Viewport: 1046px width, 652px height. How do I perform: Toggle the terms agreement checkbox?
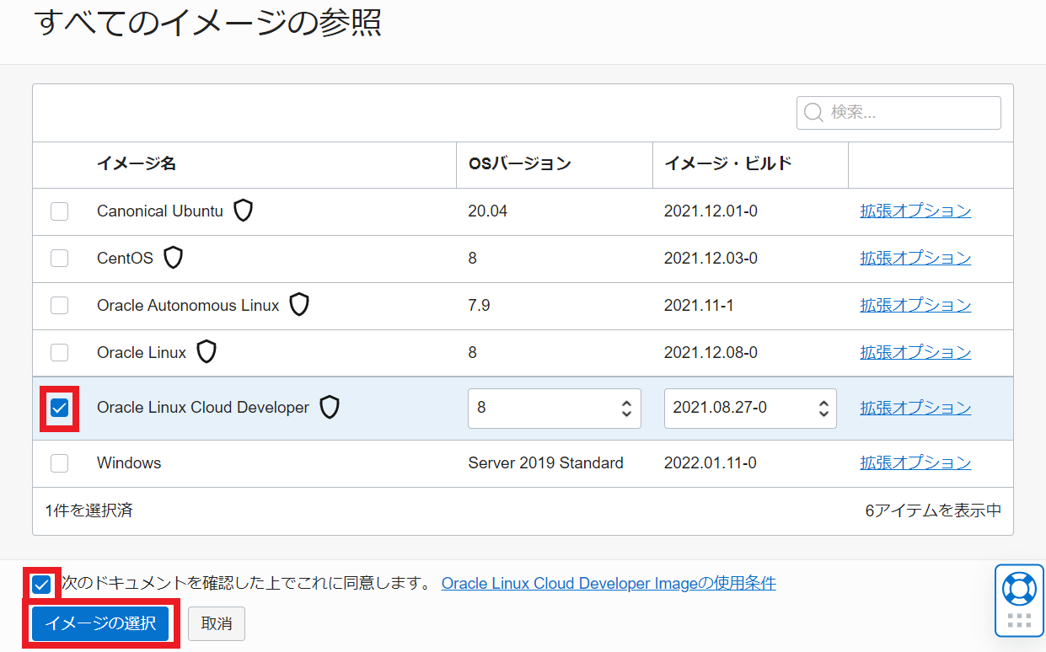[41, 584]
